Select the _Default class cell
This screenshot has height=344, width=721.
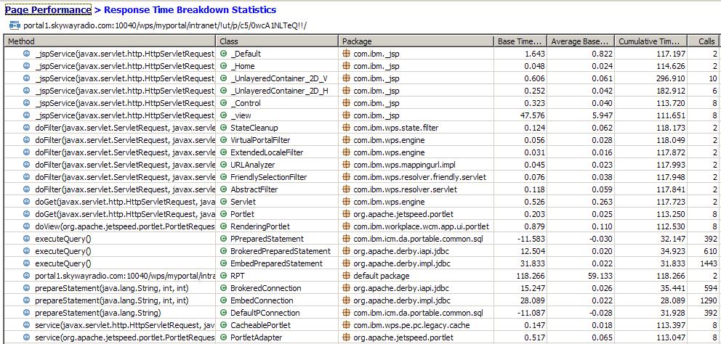277,54
